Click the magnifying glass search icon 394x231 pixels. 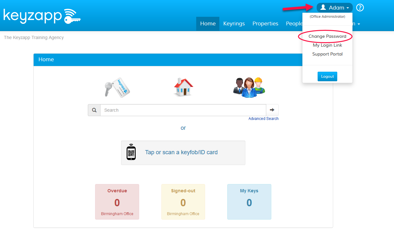[94, 110]
